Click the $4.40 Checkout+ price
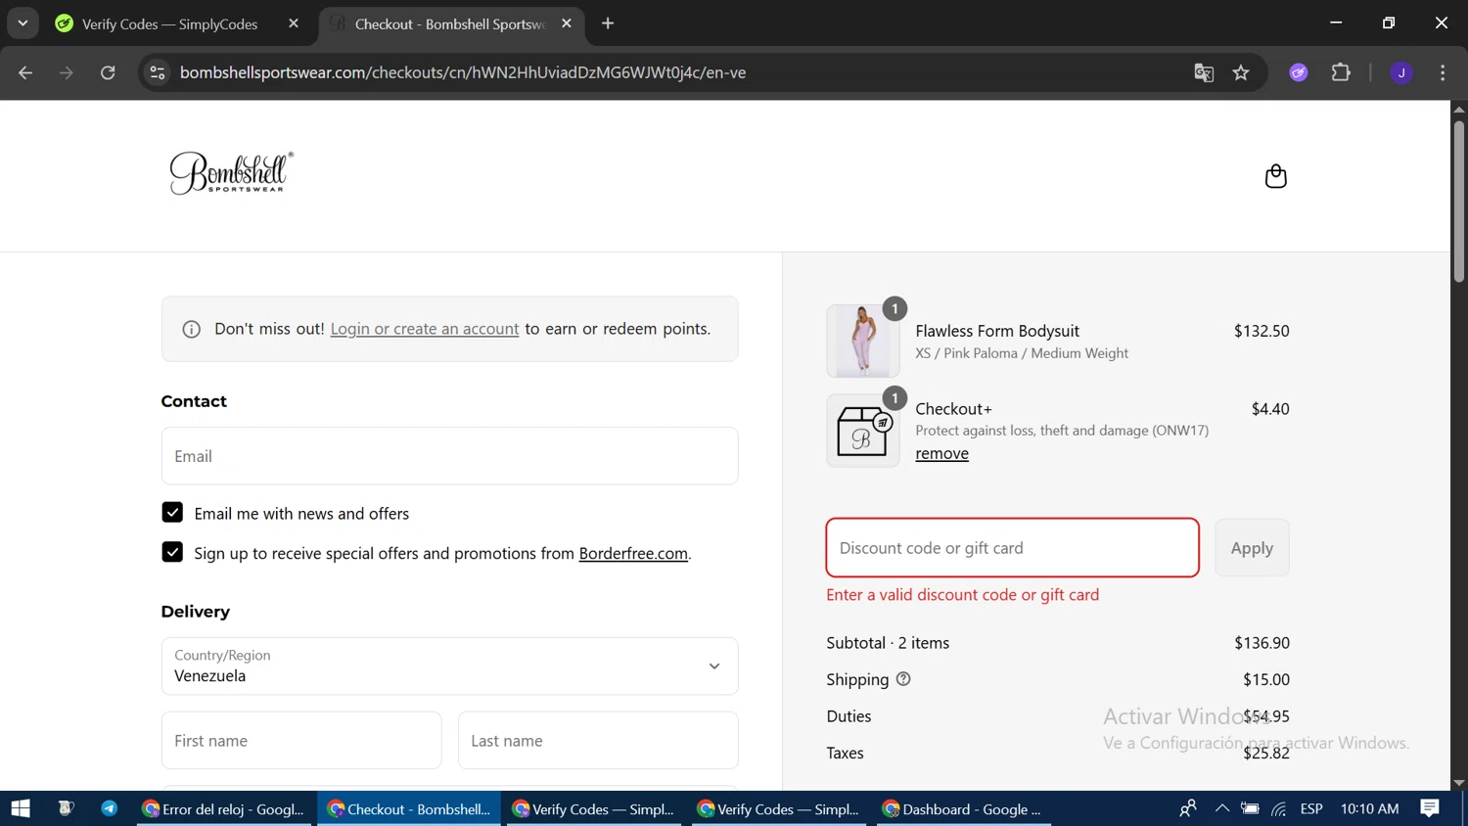This screenshot has height=826, width=1468. tap(1270, 409)
